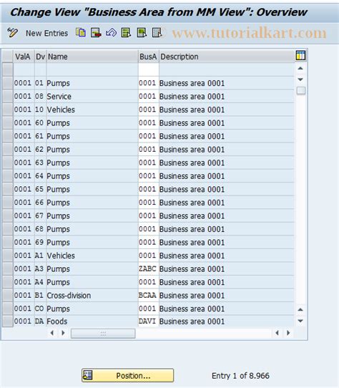Click Dv cell "62"
Screen dimensions: 339x388
pyautogui.click(x=39, y=150)
